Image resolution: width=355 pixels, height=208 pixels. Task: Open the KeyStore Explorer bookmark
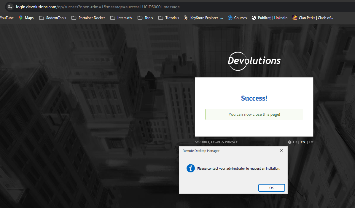203,18
